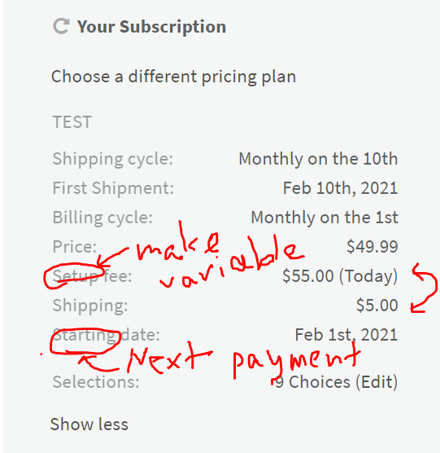Click the $5.00 shipping amount

(x=377, y=306)
